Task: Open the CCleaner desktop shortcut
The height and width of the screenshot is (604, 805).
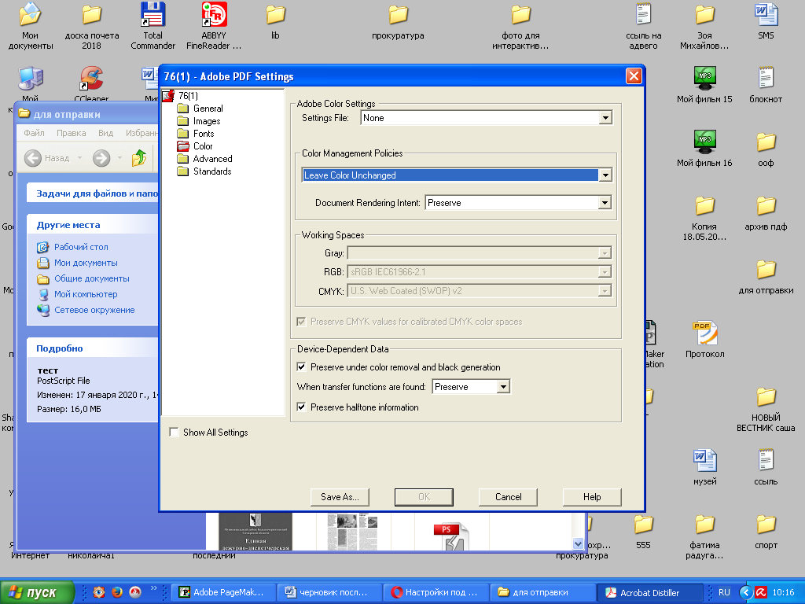Action: click(x=91, y=83)
